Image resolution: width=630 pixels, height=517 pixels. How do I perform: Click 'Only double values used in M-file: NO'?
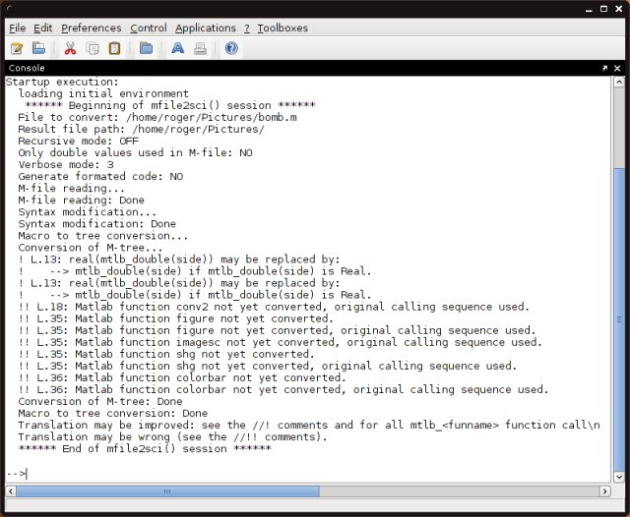pyautogui.click(x=135, y=152)
